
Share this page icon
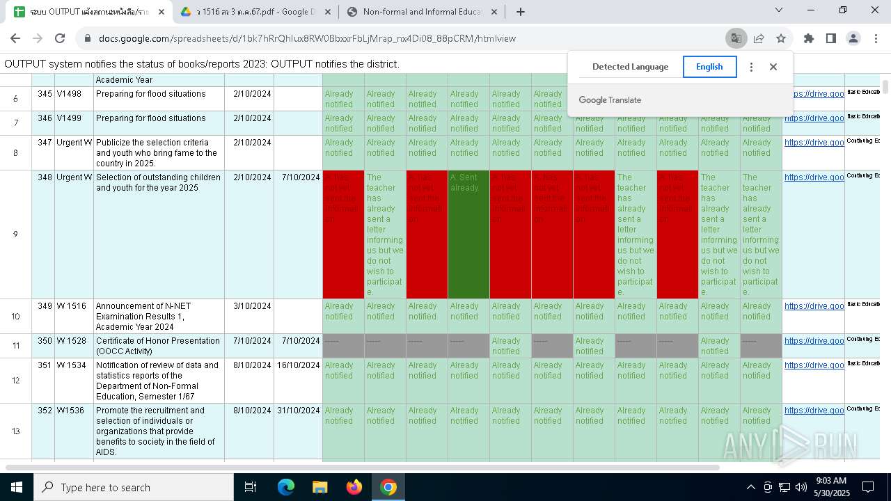point(759,38)
